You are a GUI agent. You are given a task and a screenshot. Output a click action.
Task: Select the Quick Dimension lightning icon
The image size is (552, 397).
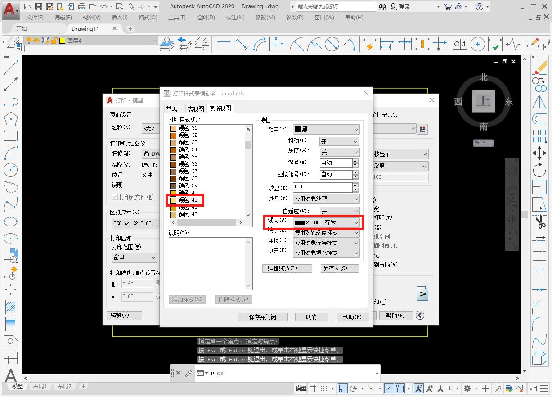pos(369,44)
